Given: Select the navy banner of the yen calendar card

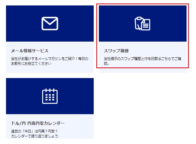Looking at the screenshot, I should (50, 96).
